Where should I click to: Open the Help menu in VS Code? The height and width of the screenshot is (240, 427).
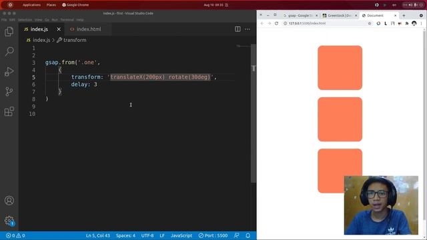(x=80, y=20)
